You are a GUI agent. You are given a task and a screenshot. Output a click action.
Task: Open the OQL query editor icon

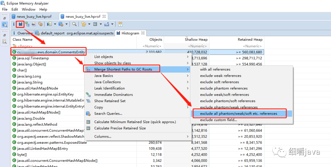(34, 24)
